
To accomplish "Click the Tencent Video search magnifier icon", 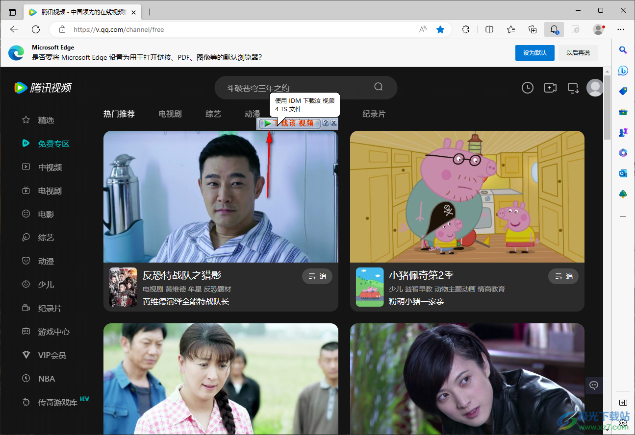I will tap(379, 87).
